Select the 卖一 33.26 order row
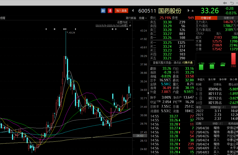The width and height of the screenshot is (238, 155). (x=172, y=38)
